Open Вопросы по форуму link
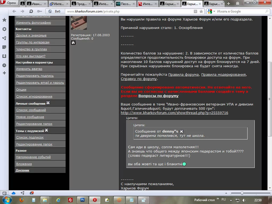This screenshot has width=272, height=204. [158, 96]
